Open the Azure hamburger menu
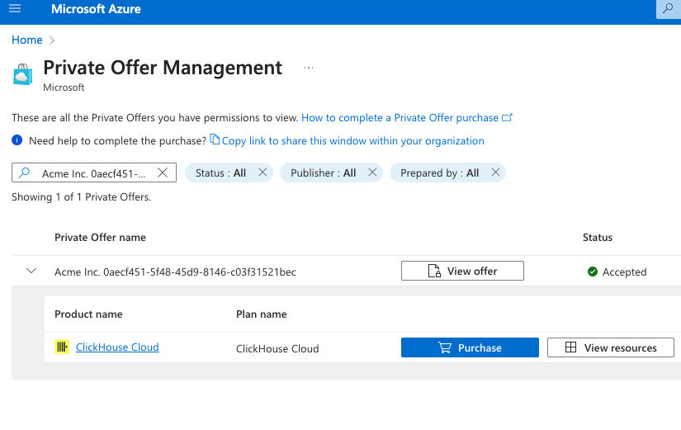 [15, 9]
